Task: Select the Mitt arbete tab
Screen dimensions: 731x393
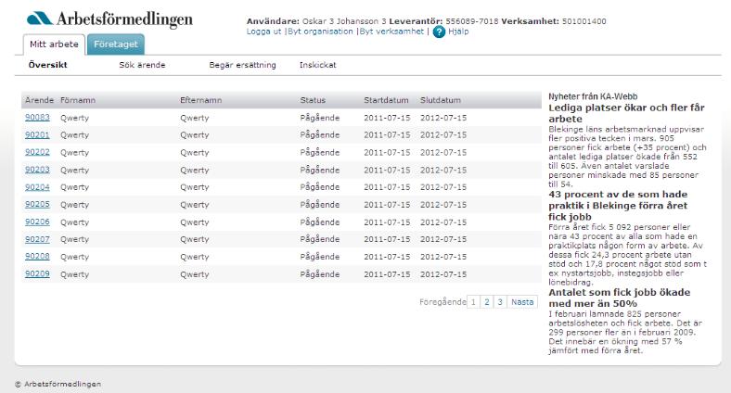Action: (54, 44)
